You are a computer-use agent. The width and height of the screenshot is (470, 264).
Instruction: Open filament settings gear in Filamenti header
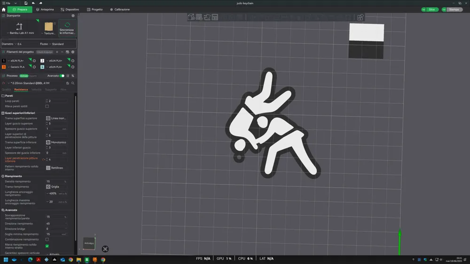(x=73, y=52)
